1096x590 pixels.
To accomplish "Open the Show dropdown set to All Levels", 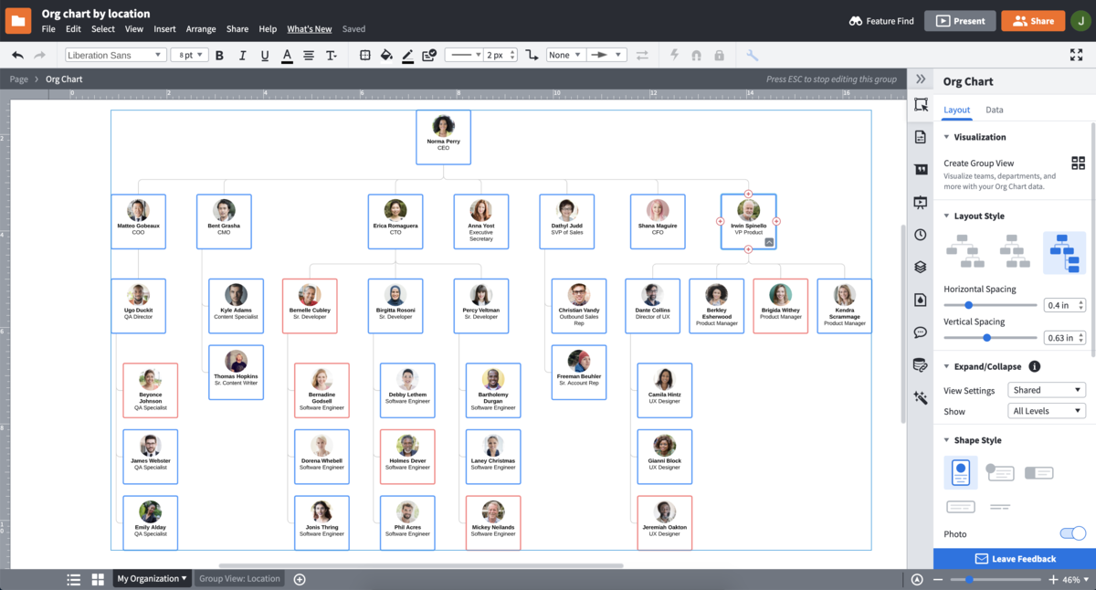I will coord(1047,410).
